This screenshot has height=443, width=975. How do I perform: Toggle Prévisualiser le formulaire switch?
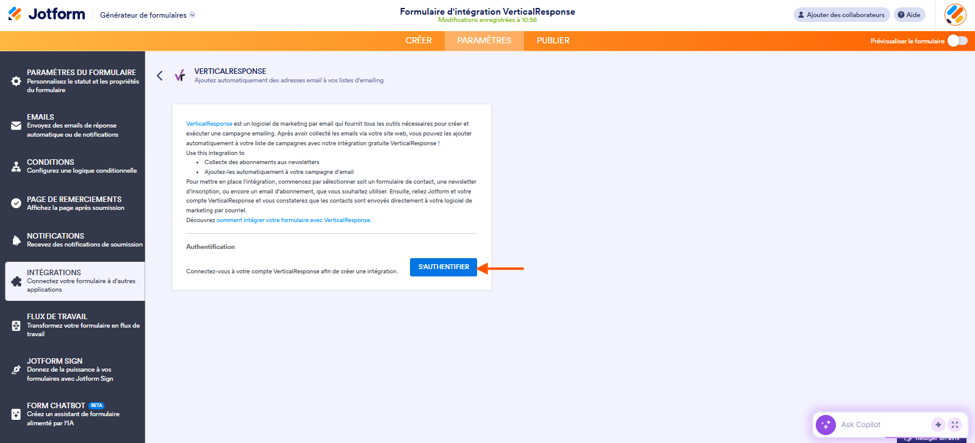[957, 41]
